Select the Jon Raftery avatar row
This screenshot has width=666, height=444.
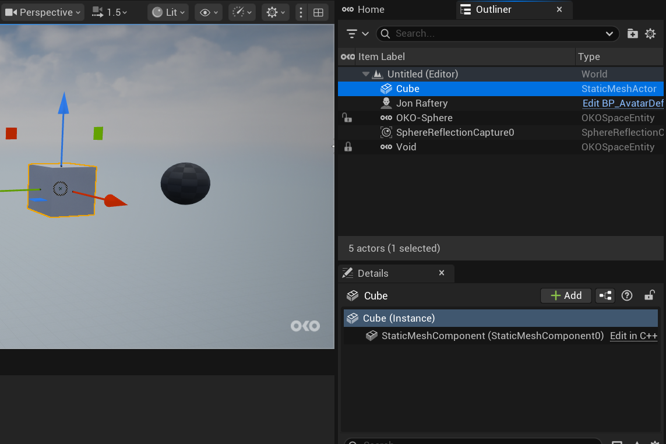[501, 103]
